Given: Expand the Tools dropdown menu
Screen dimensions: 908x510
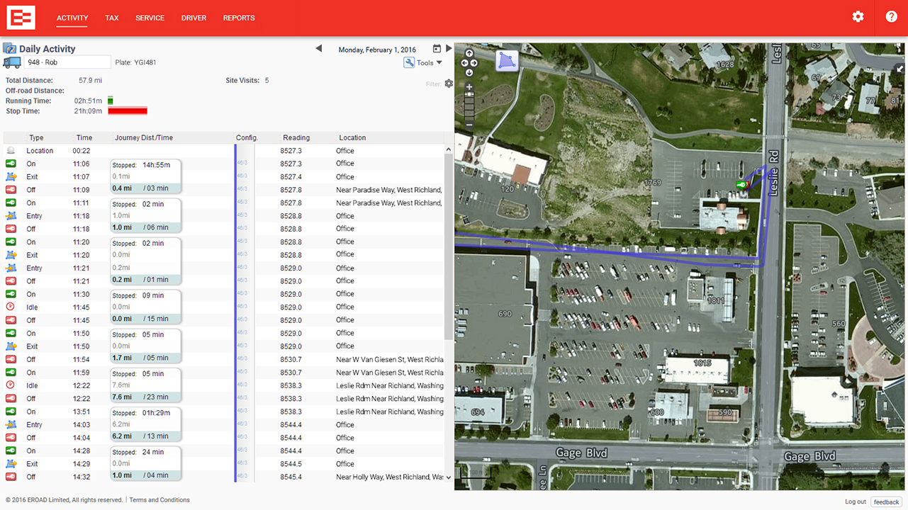Looking at the screenshot, I should tap(424, 62).
